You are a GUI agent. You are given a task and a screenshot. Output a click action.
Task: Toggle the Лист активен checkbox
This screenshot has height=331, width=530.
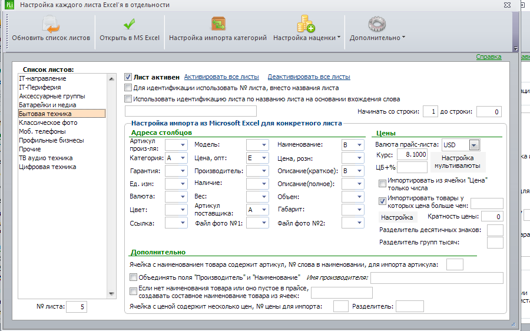[128, 77]
